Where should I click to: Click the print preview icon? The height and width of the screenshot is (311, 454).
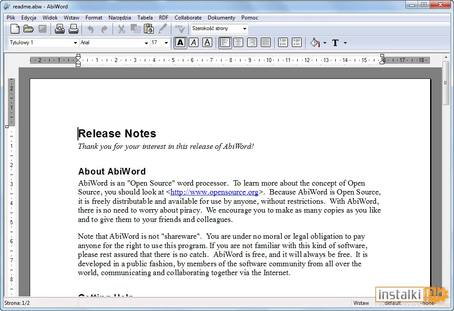(60, 29)
